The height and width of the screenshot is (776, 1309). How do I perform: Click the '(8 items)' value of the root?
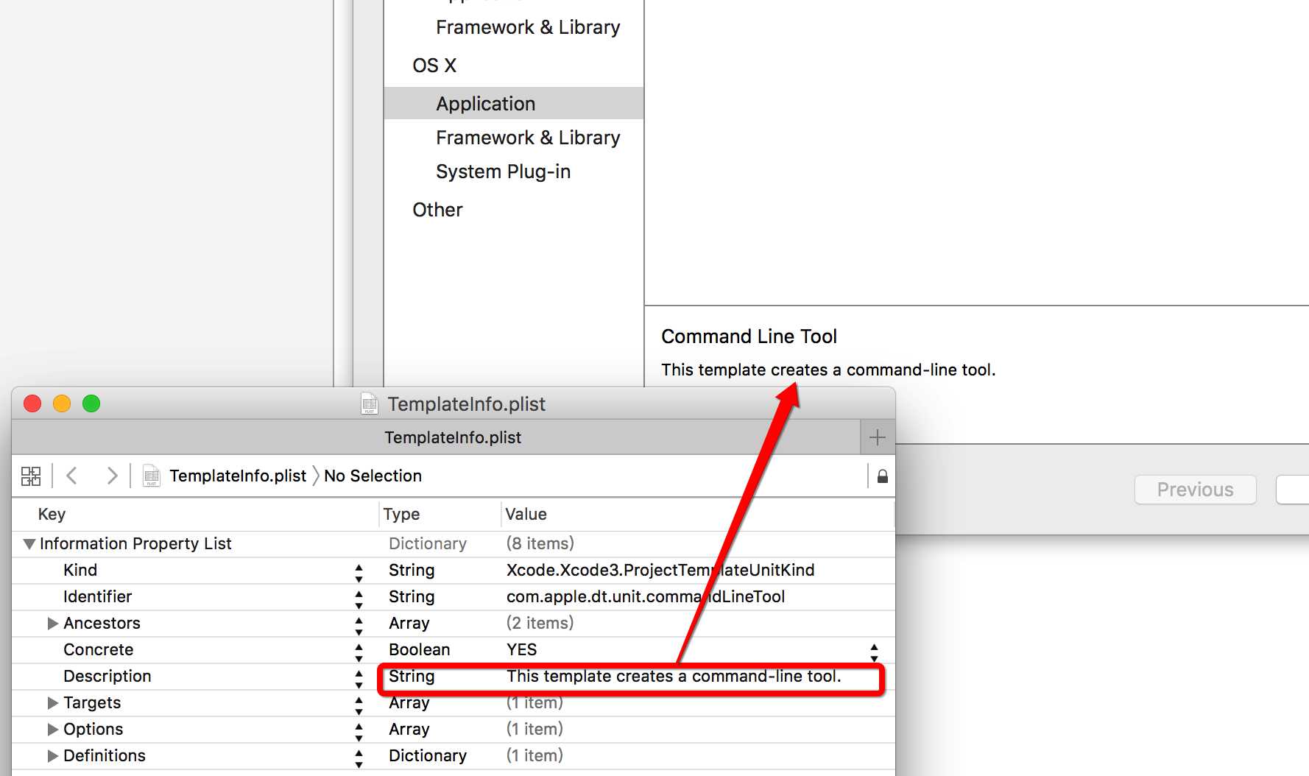point(540,543)
